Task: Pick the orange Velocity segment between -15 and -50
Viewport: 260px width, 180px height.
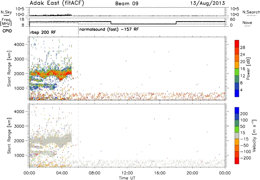Action: click(237, 142)
